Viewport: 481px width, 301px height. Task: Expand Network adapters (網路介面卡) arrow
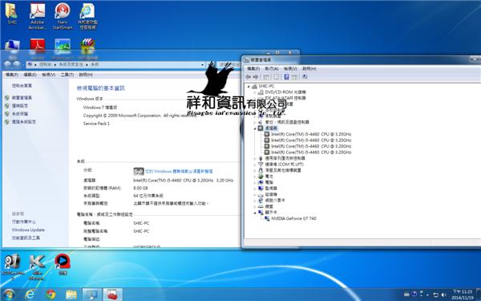tap(255, 200)
